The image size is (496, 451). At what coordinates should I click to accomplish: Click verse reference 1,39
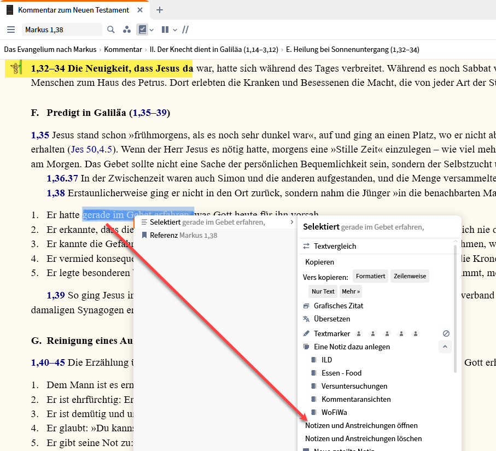point(56,295)
